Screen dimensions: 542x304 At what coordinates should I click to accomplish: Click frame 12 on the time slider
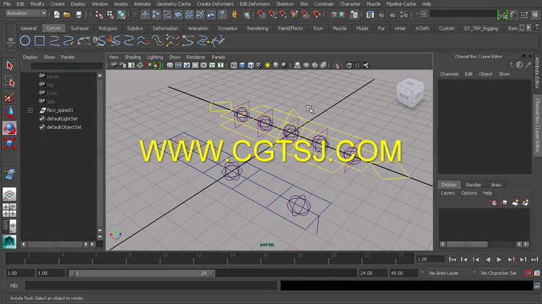click(x=199, y=259)
